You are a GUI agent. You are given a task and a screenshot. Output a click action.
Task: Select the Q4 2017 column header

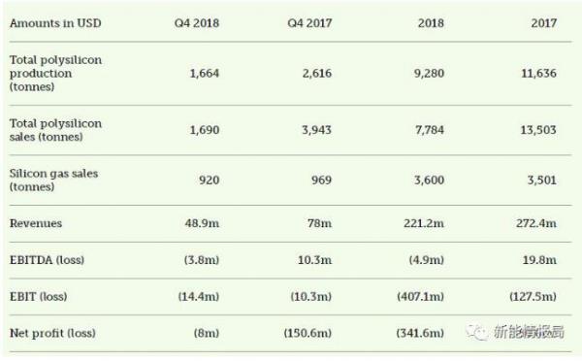[309, 23]
